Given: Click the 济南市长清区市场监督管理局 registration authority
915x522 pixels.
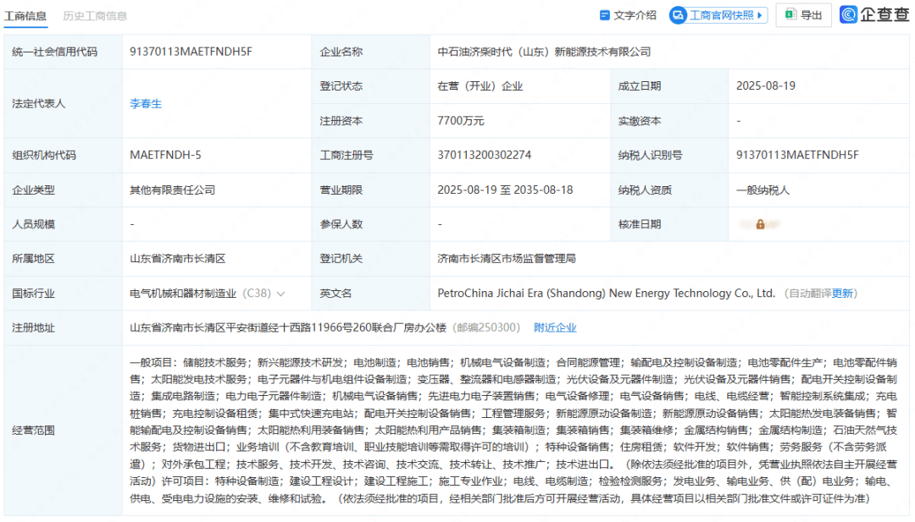Looking at the screenshot, I should pyautogui.click(x=509, y=258).
